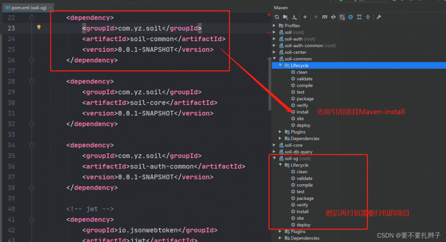Click line number 23 in gutter
This screenshot has width=446, height=242.
11,28
